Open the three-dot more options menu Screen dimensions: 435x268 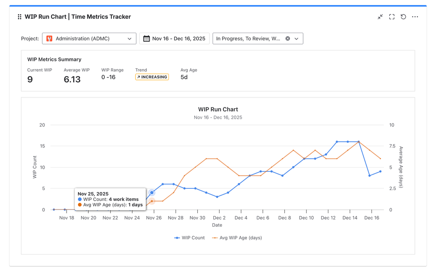pos(415,17)
